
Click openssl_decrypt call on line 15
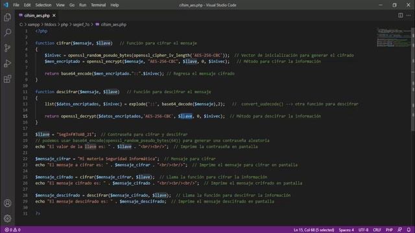pyautogui.click(x=78, y=116)
